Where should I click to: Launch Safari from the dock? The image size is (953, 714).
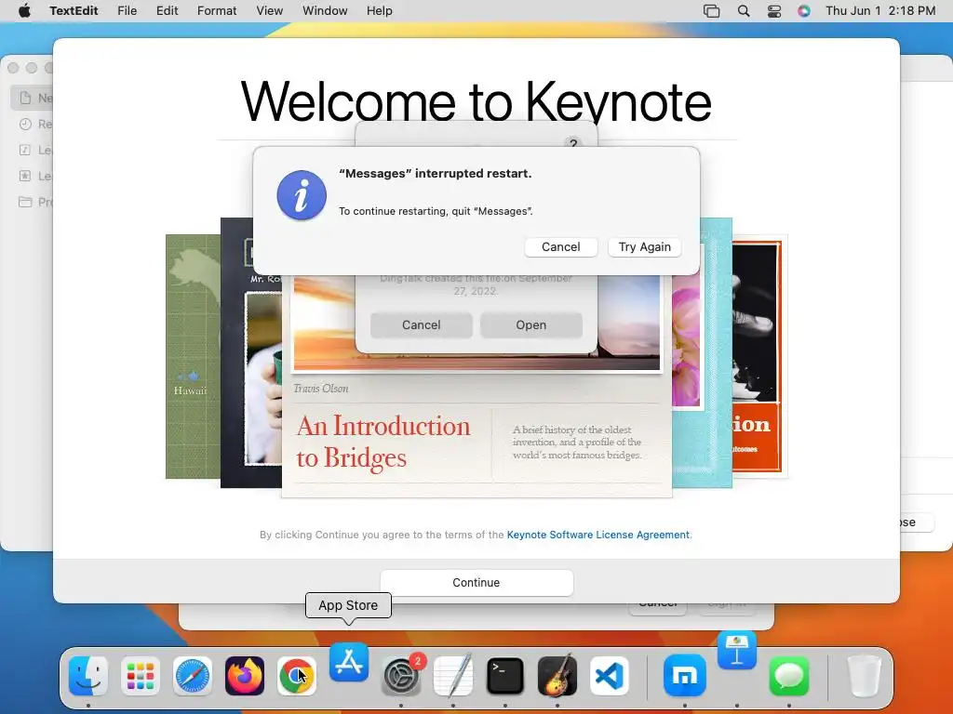point(193,676)
